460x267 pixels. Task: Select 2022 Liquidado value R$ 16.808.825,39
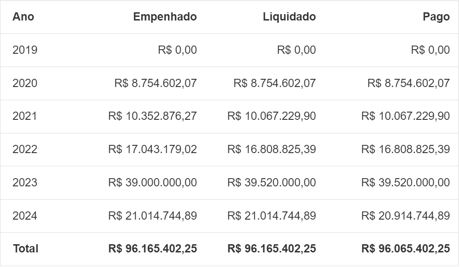[272, 149]
